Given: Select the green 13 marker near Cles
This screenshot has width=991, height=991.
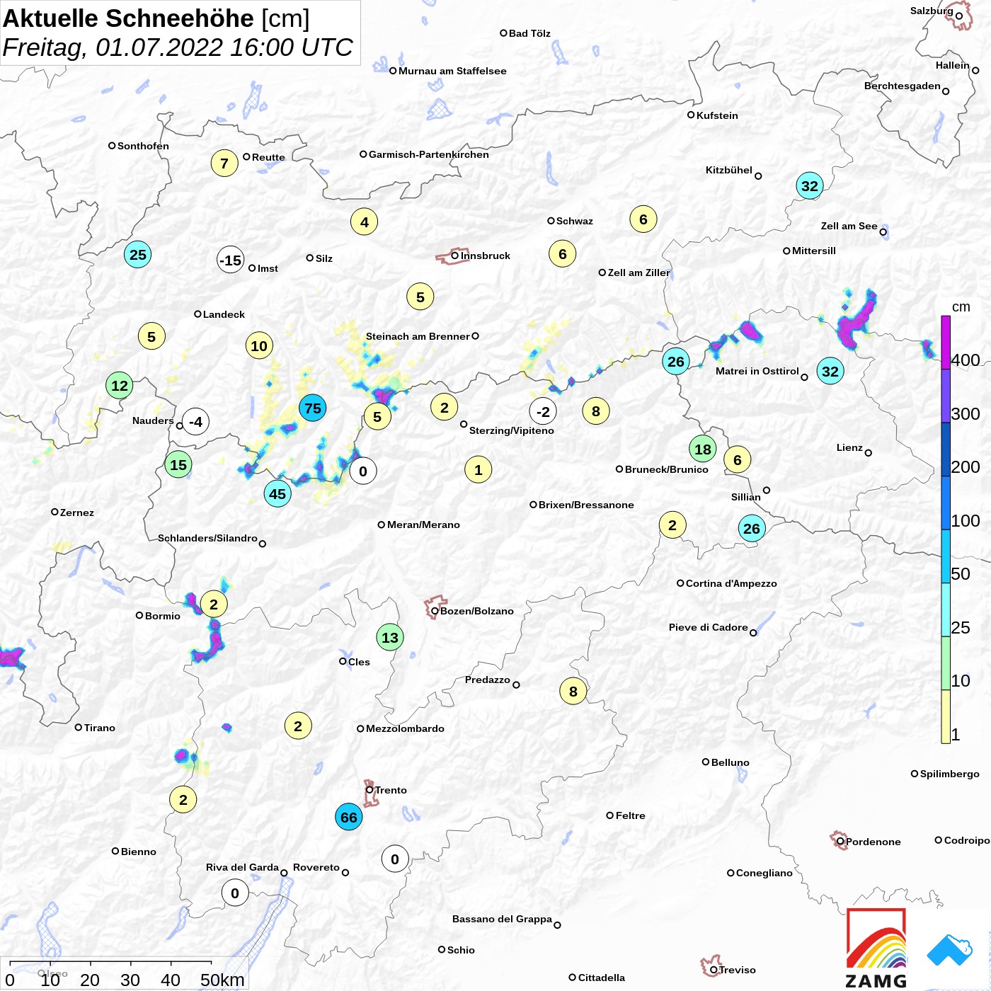Looking at the screenshot, I should pos(390,638).
